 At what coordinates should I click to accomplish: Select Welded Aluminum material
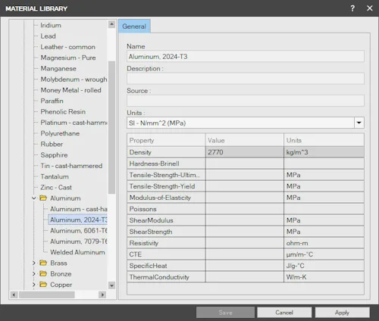point(77,252)
